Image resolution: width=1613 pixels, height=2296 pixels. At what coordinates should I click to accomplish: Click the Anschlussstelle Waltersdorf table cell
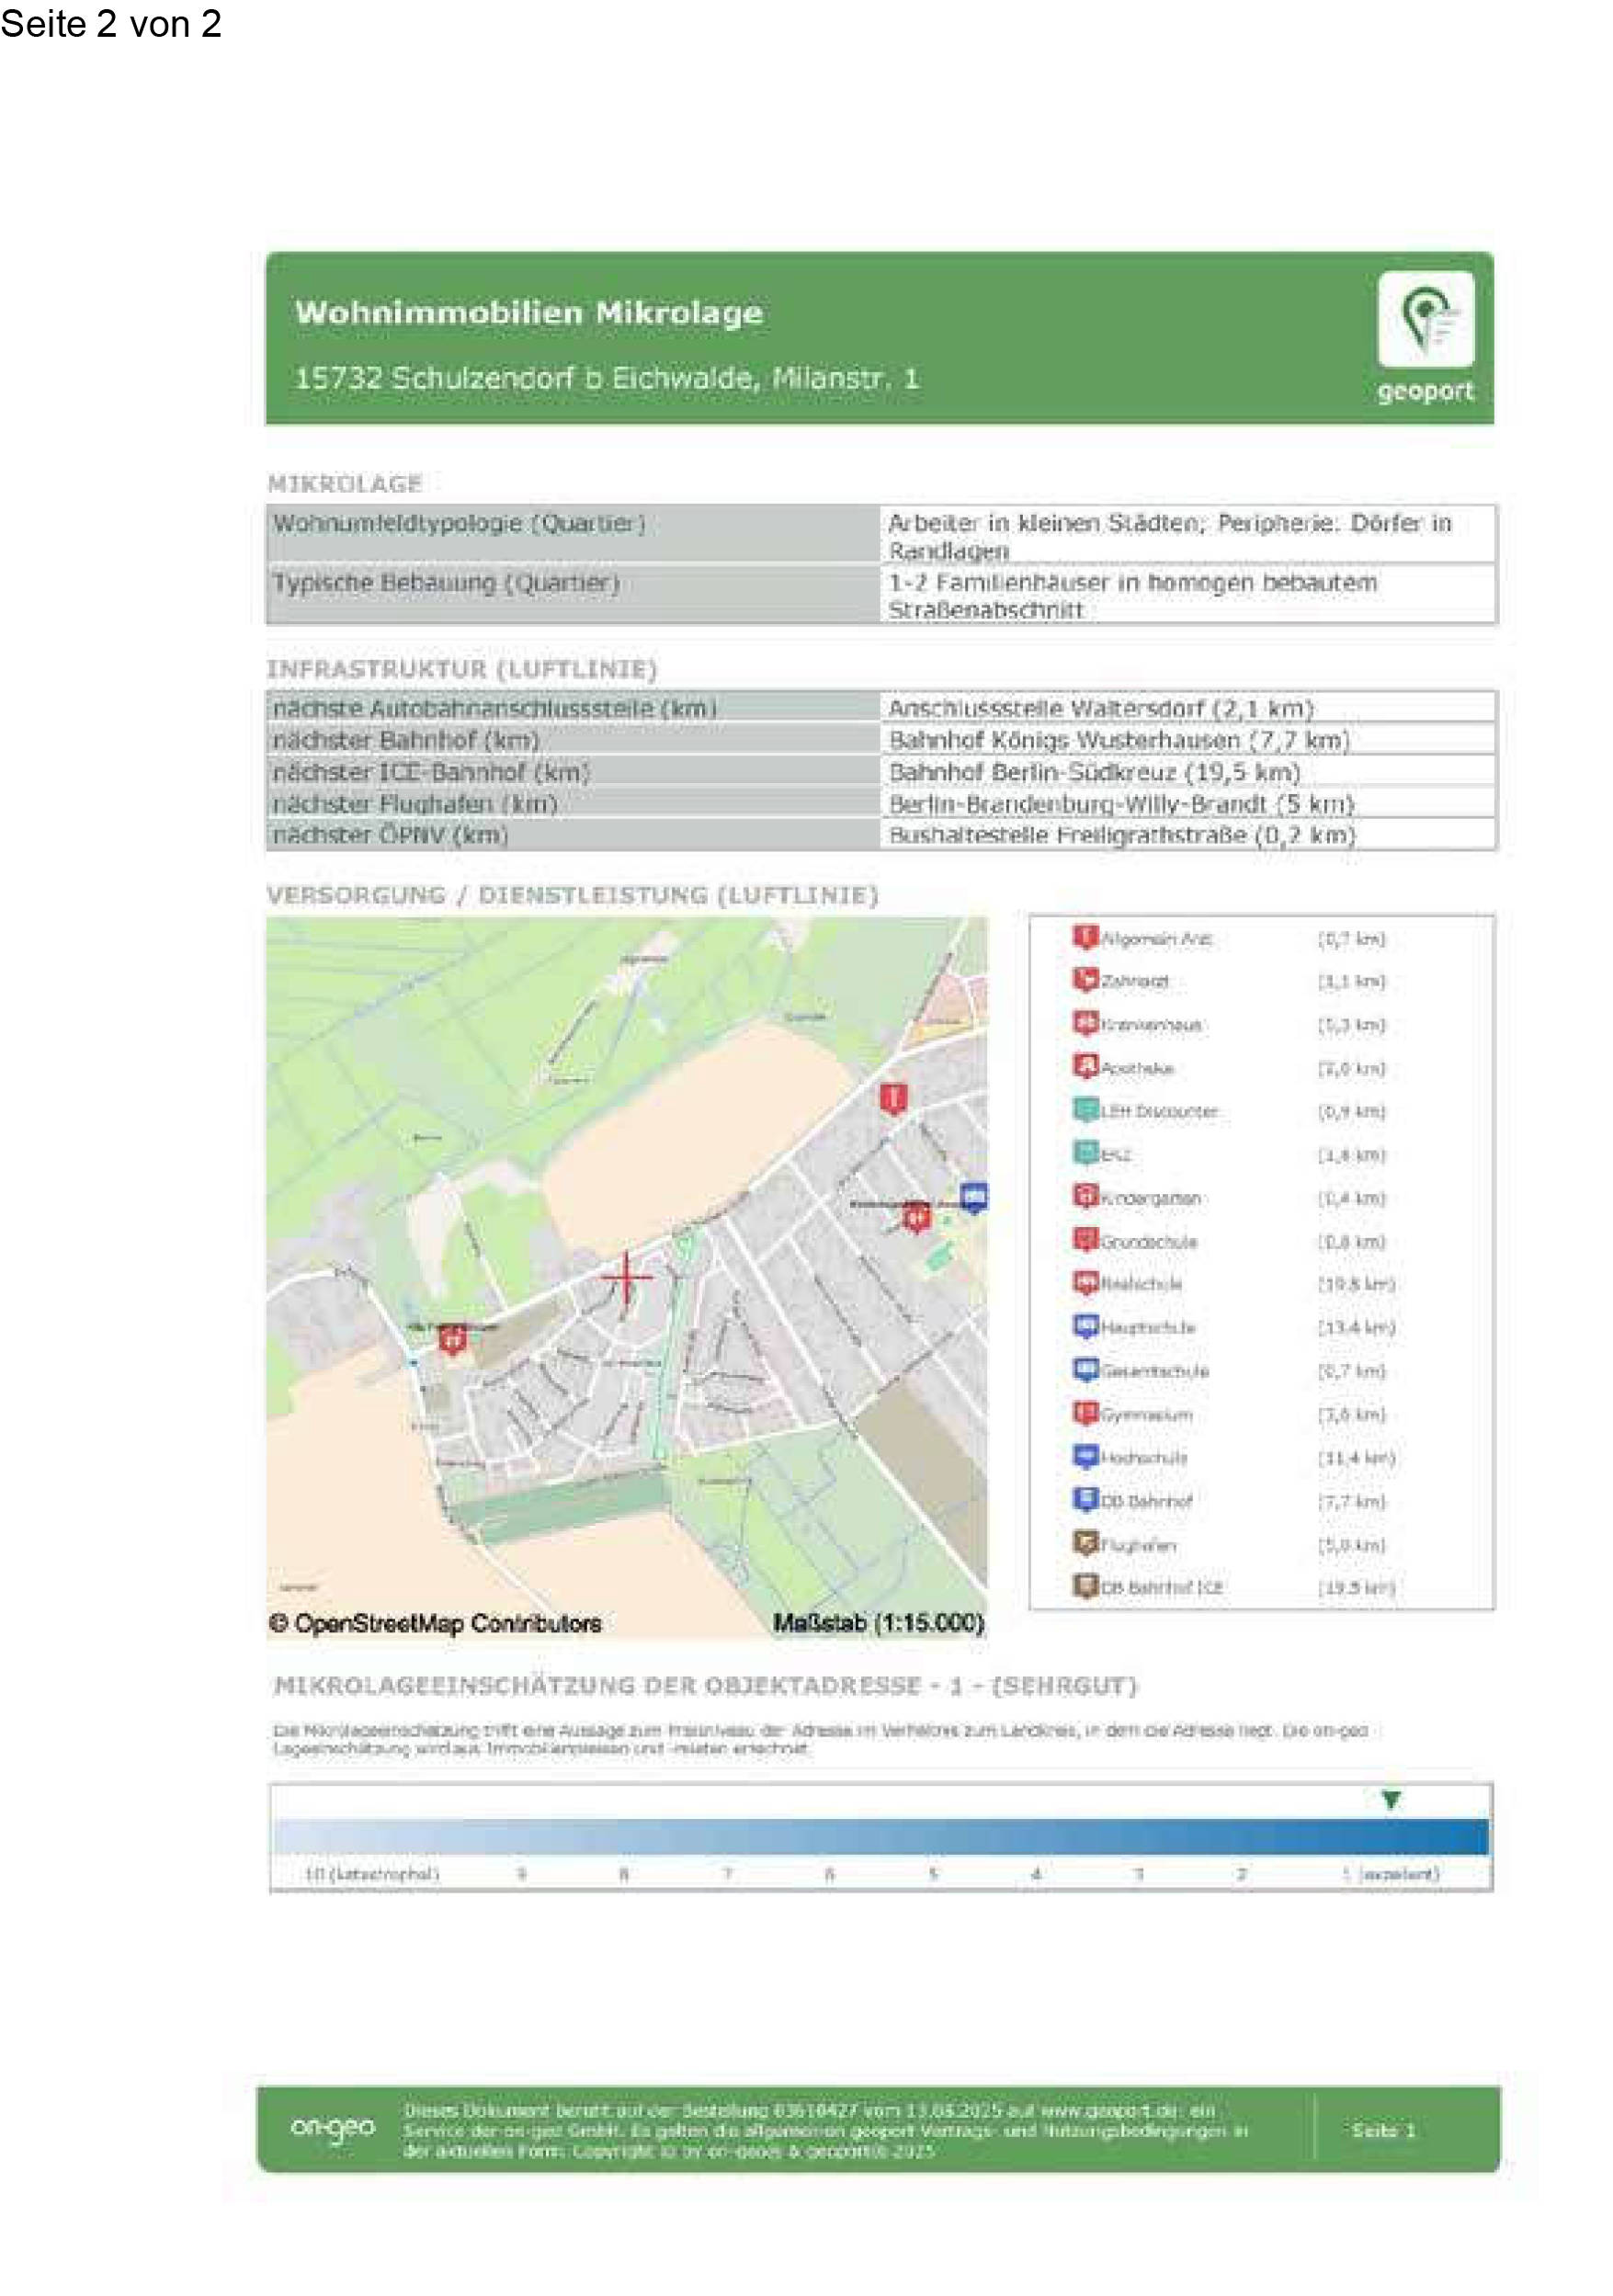[x=1100, y=708]
